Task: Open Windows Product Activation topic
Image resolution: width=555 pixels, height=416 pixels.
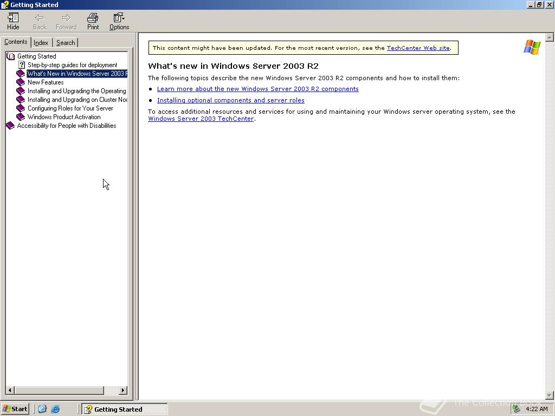Action: (64, 117)
